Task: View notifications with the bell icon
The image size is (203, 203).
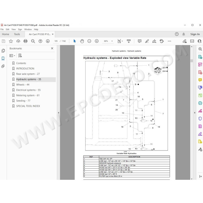Action: (184, 34)
